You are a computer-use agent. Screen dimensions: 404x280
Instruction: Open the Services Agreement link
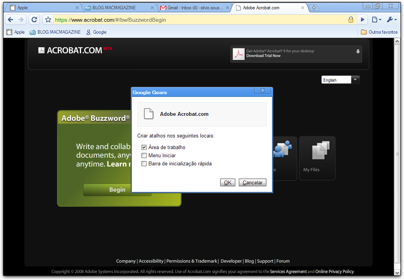288,271
